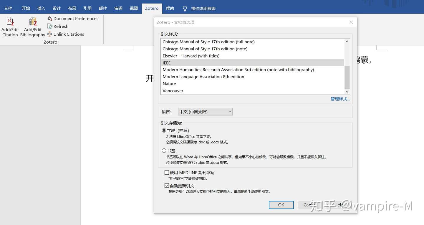The height and width of the screenshot is (225, 424).
Task: Select the Nature citation style
Action: (x=252, y=84)
